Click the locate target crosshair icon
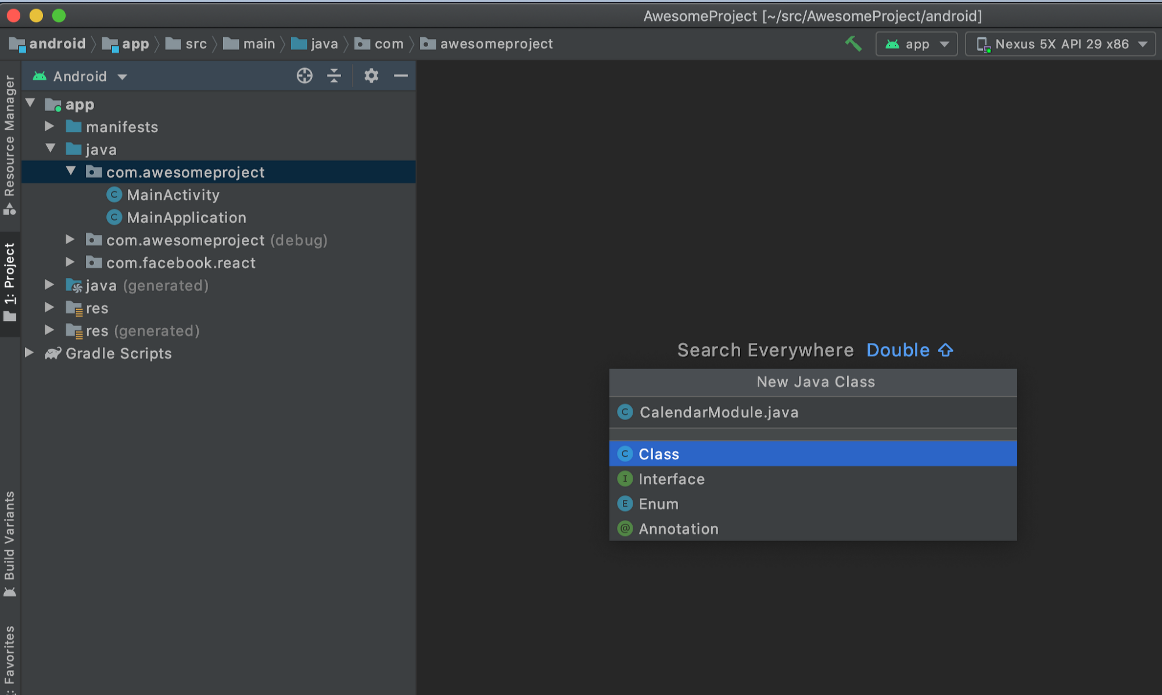 pyautogui.click(x=304, y=76)
